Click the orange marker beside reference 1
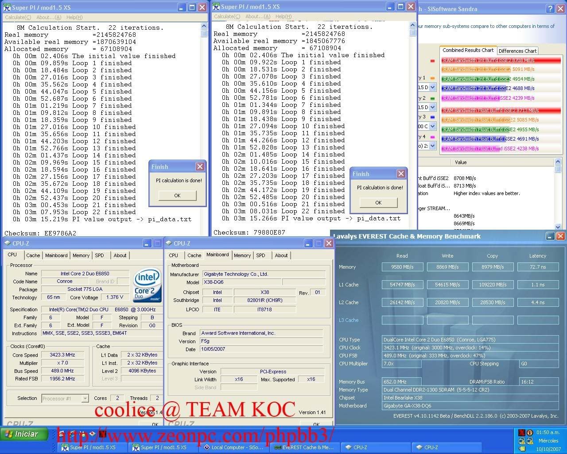Screen dimensions: 567x454 [432, 78]
